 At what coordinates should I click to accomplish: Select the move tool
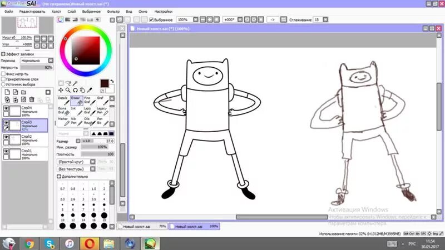[x=61, y=90]
